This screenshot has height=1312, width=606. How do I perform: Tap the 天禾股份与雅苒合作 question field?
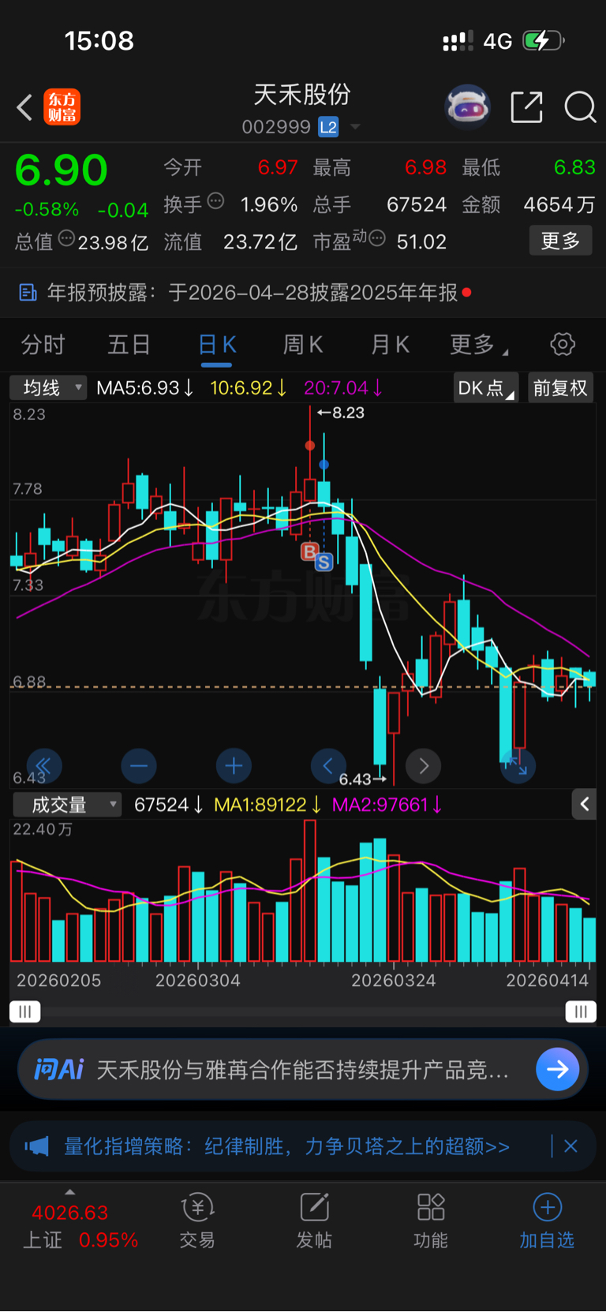[x=302, y=1070]
